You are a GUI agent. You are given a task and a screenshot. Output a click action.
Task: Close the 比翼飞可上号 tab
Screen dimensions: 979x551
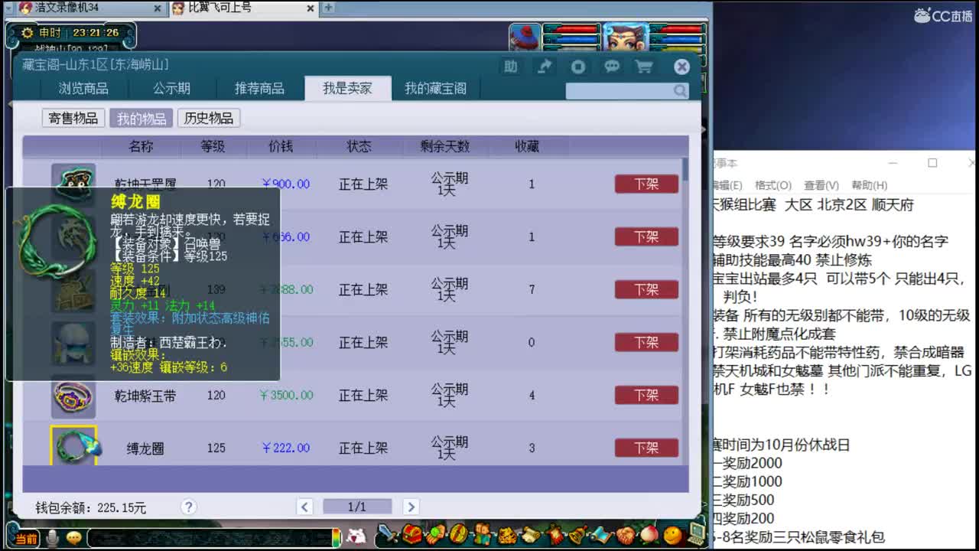pyautogui.click(x=311, y=8)
